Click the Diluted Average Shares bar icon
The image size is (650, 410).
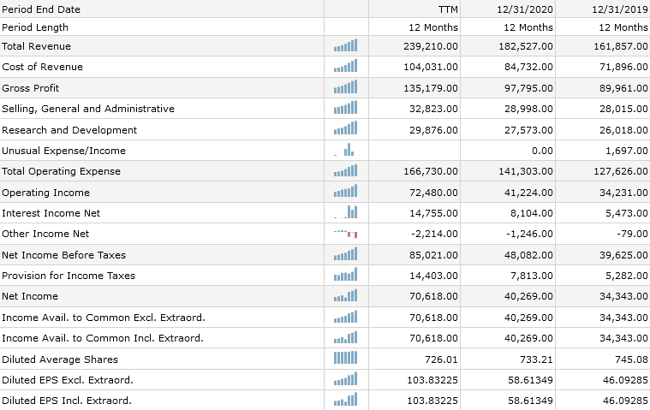tap(346, 359)
